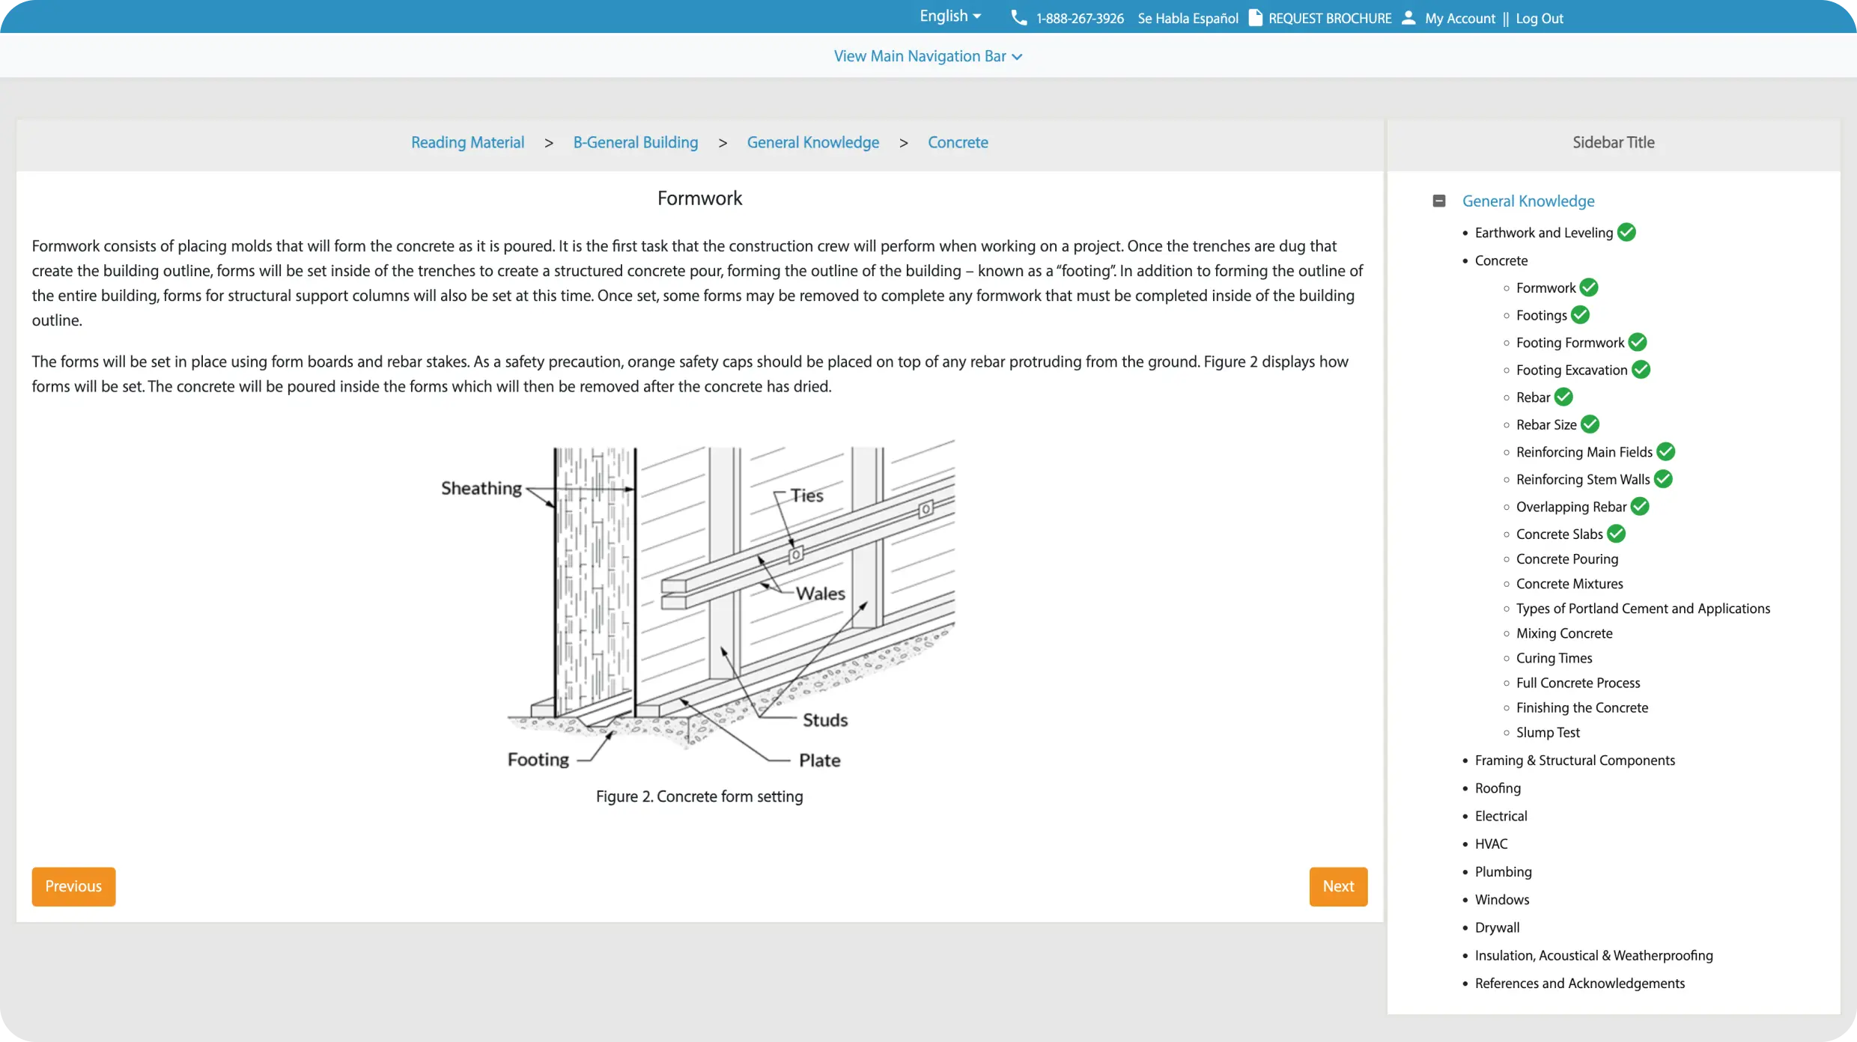Open the Reading Material breadcrumb link

467,142
